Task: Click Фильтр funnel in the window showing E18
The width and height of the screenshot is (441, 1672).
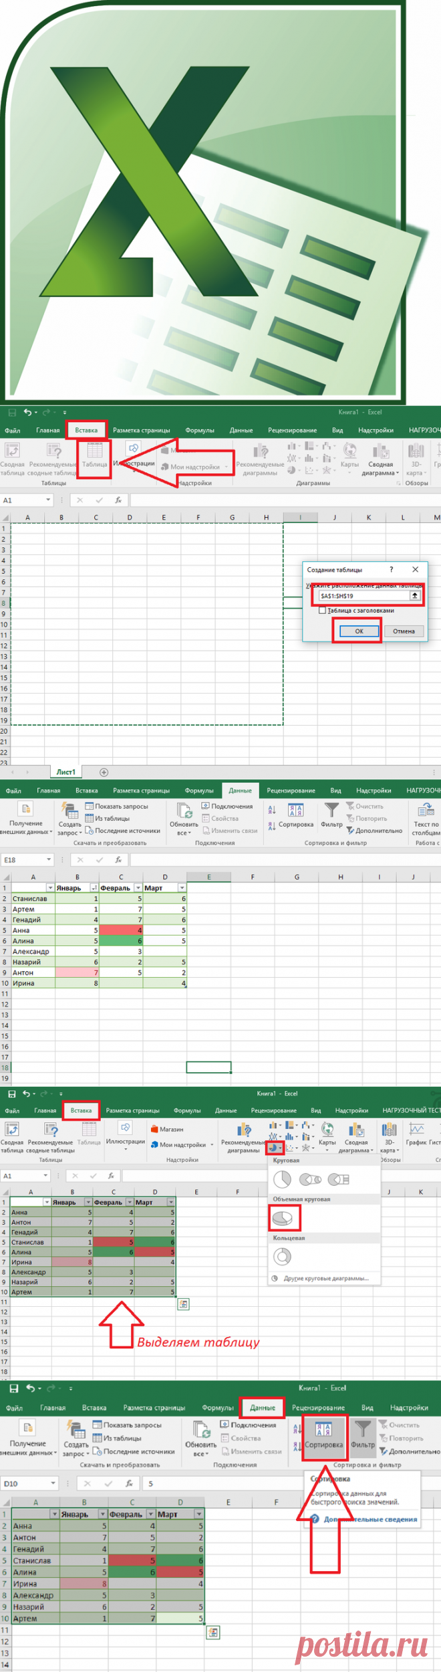Action: coord(331,816)
